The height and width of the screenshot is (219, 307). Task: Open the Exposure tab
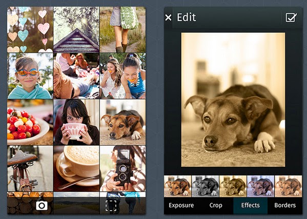(181, 205)
